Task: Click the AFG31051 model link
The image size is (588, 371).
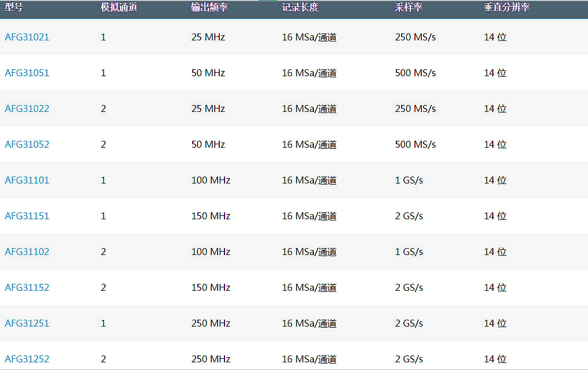Action: (x=27, y=73)
